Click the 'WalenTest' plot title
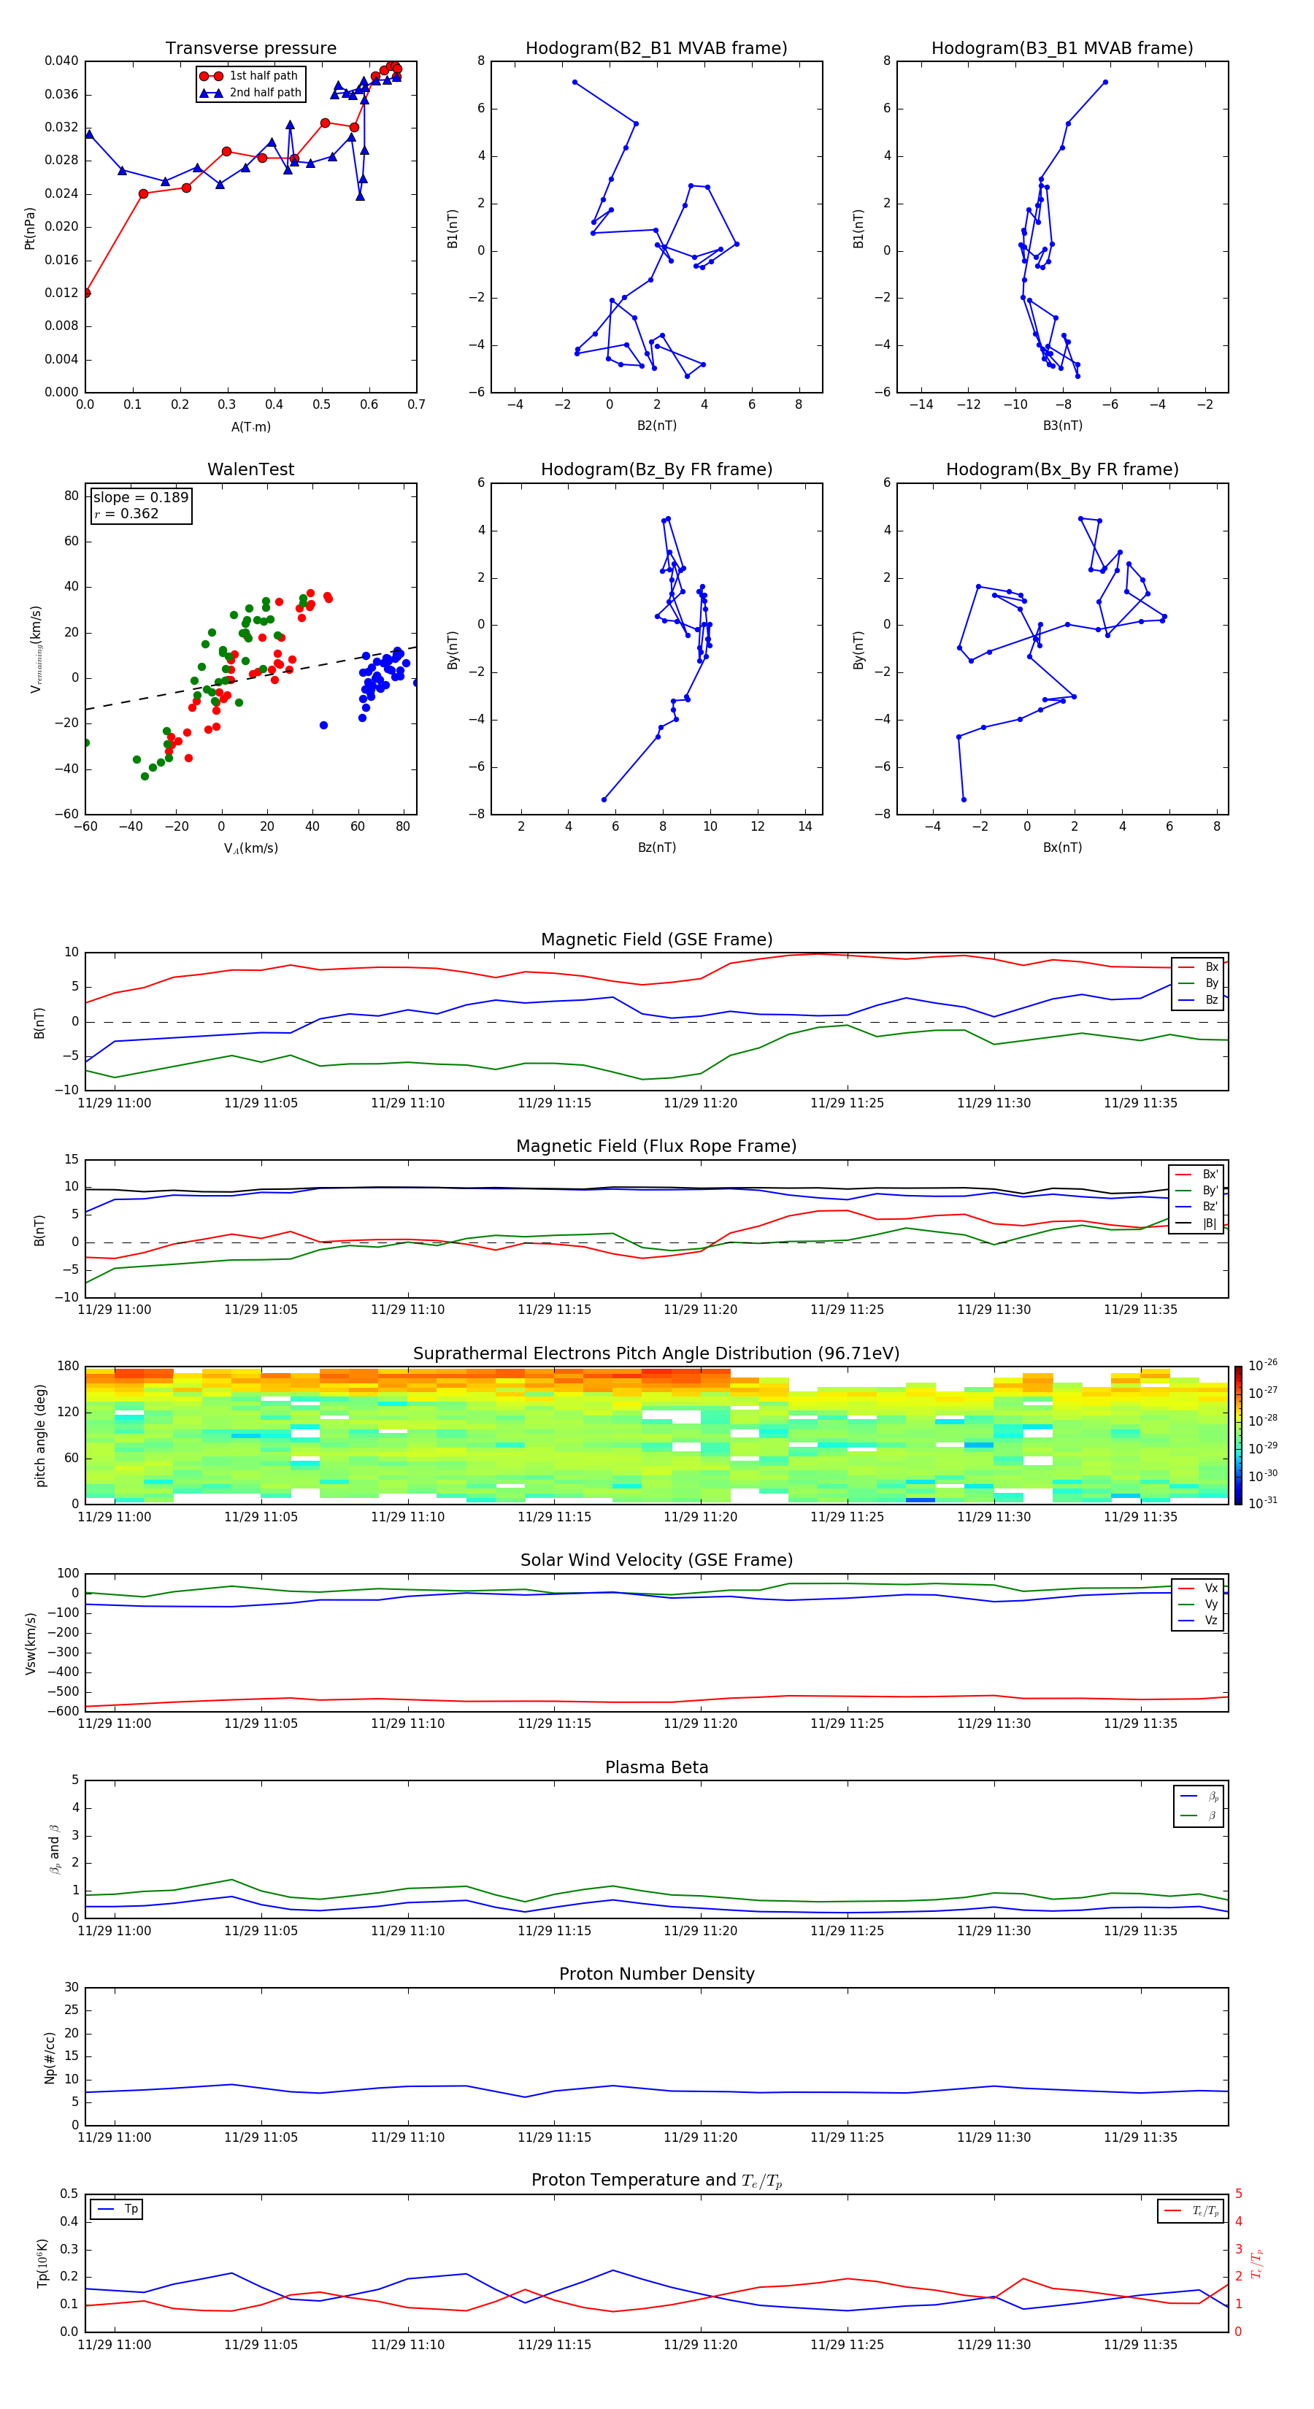The width and height of the screenshot is (1314, 2409). pos(250,469)
